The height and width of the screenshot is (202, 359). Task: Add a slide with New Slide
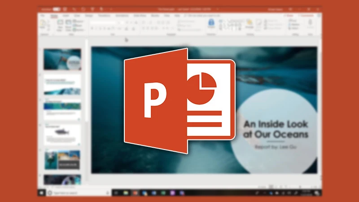click(60, 25)
